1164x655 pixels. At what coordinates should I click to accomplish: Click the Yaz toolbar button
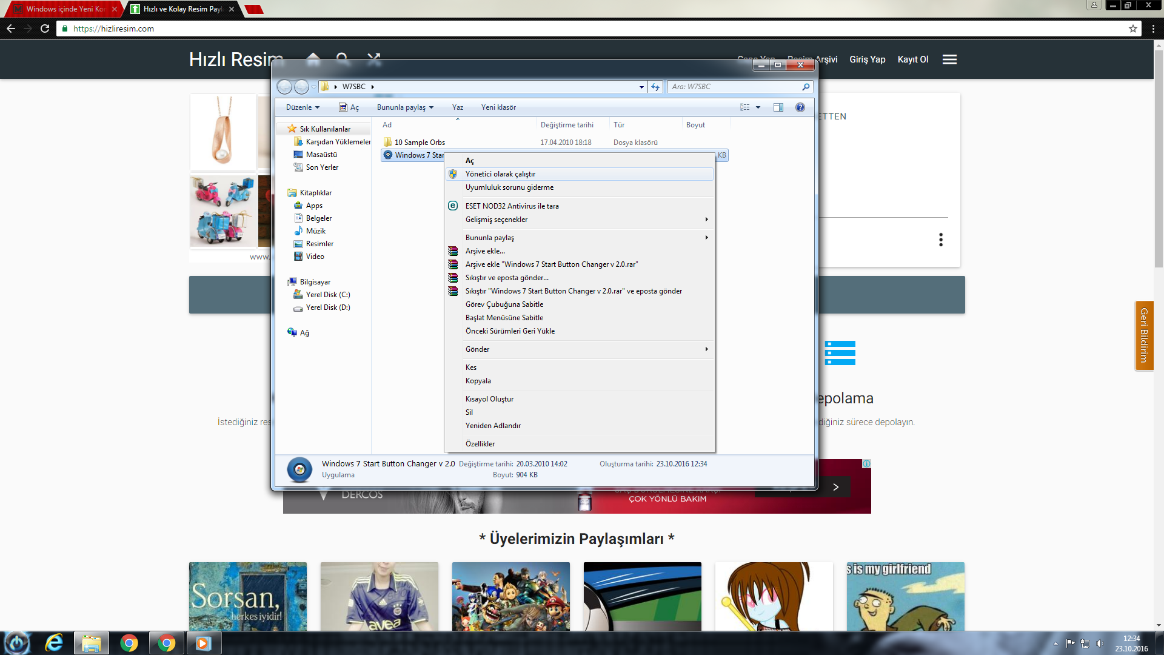458,107
